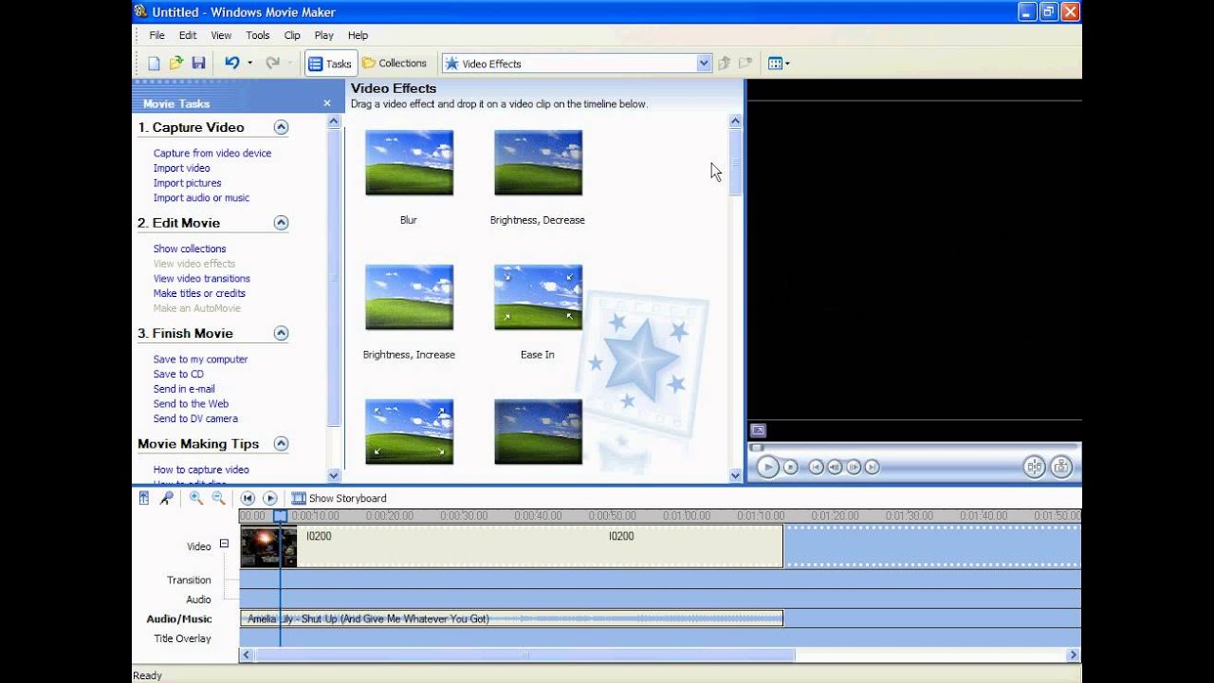Screen dimensions: 1214x683
Task: Open the Clip menu
Action: point(292,35)
